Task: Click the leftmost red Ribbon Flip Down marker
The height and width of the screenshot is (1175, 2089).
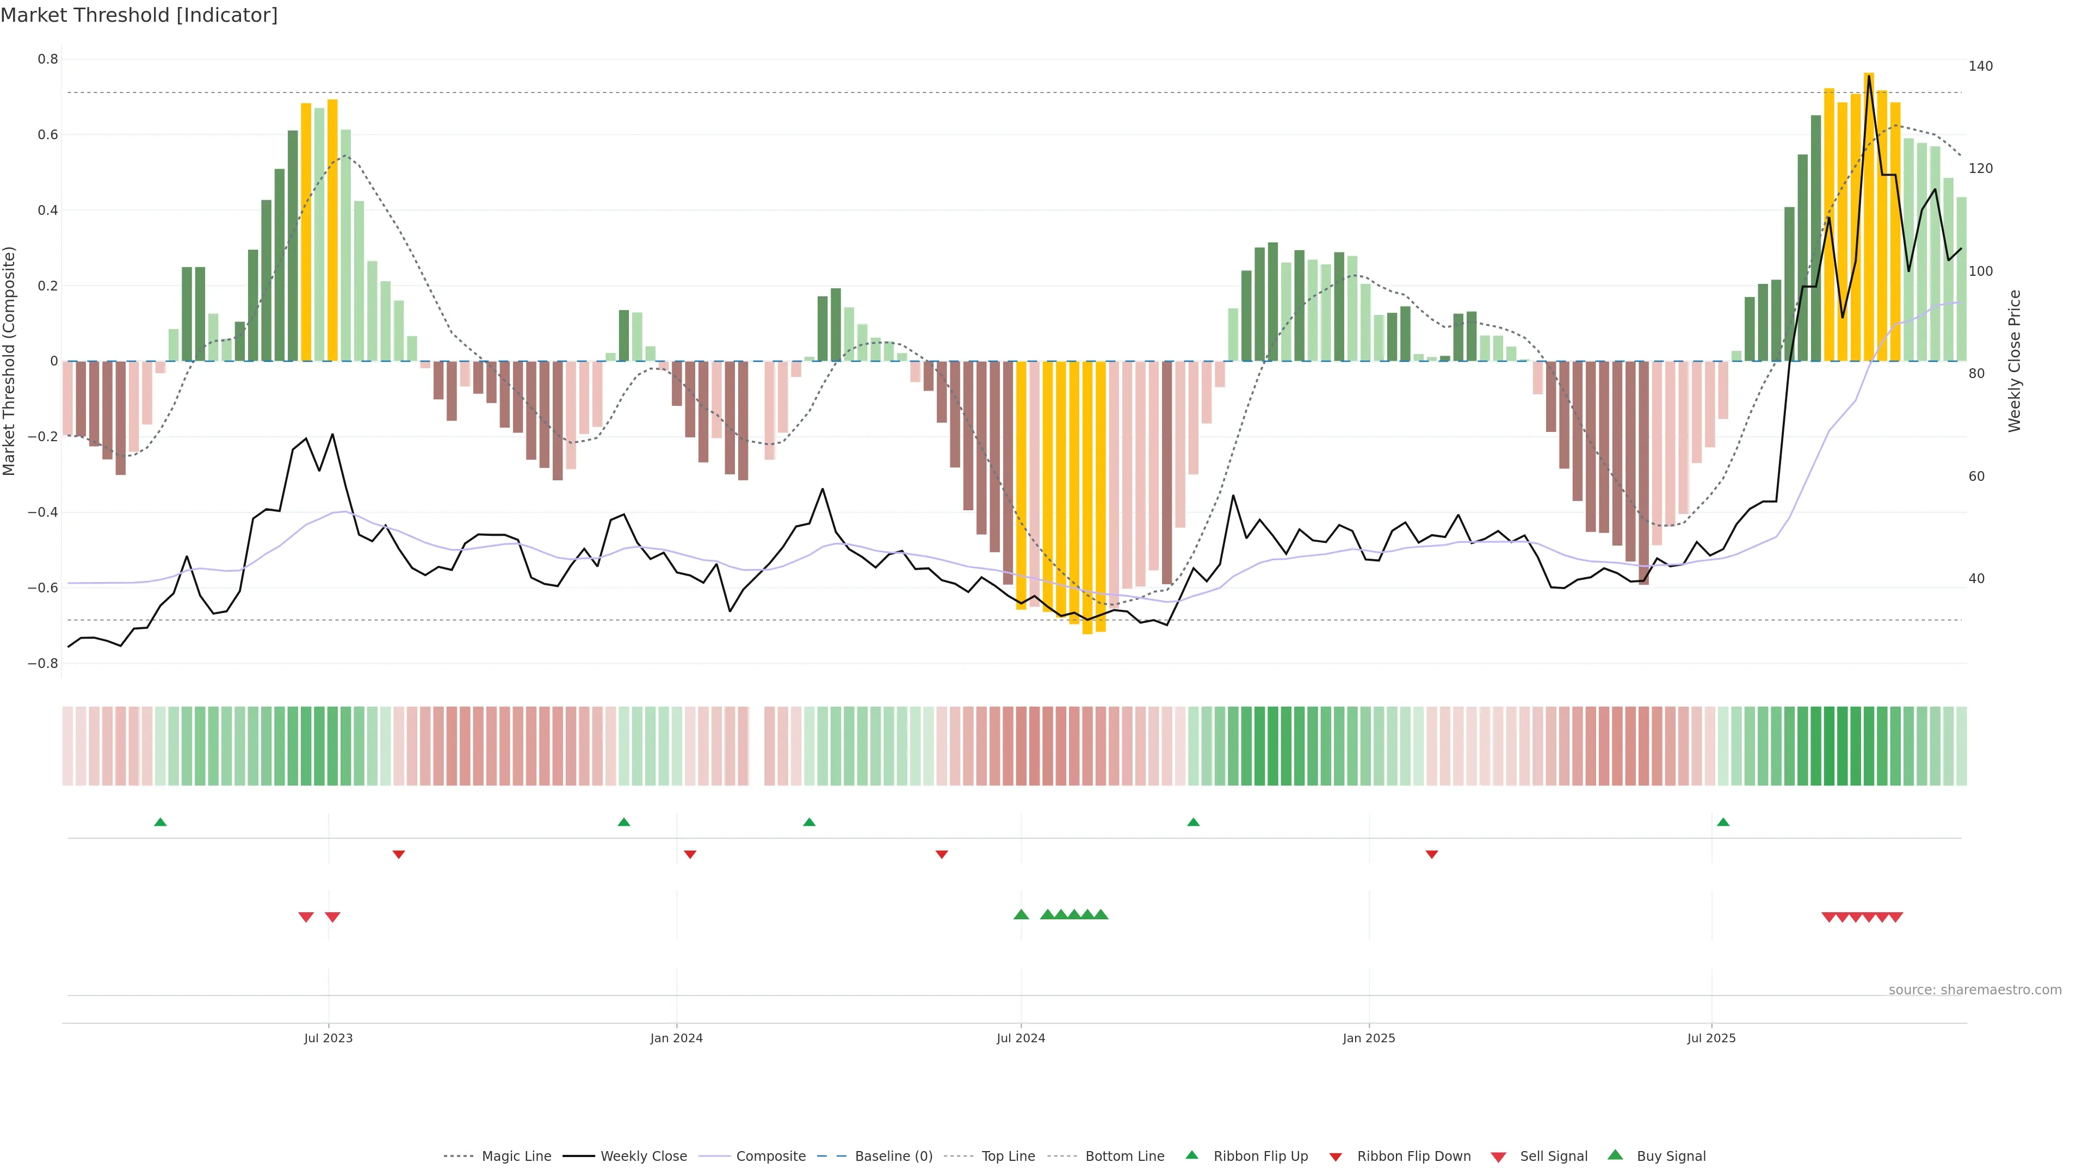Action: click(x=399, y=855)
